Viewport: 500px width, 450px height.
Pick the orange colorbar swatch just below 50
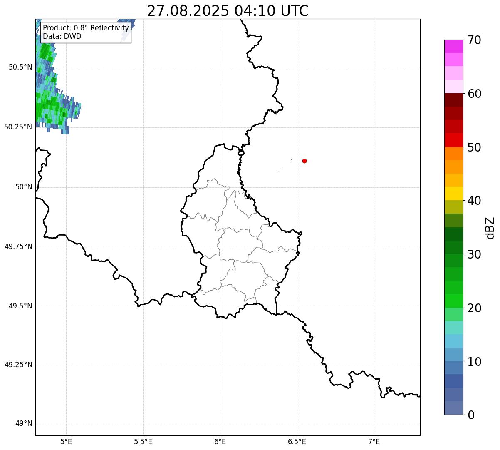(454, 154)
